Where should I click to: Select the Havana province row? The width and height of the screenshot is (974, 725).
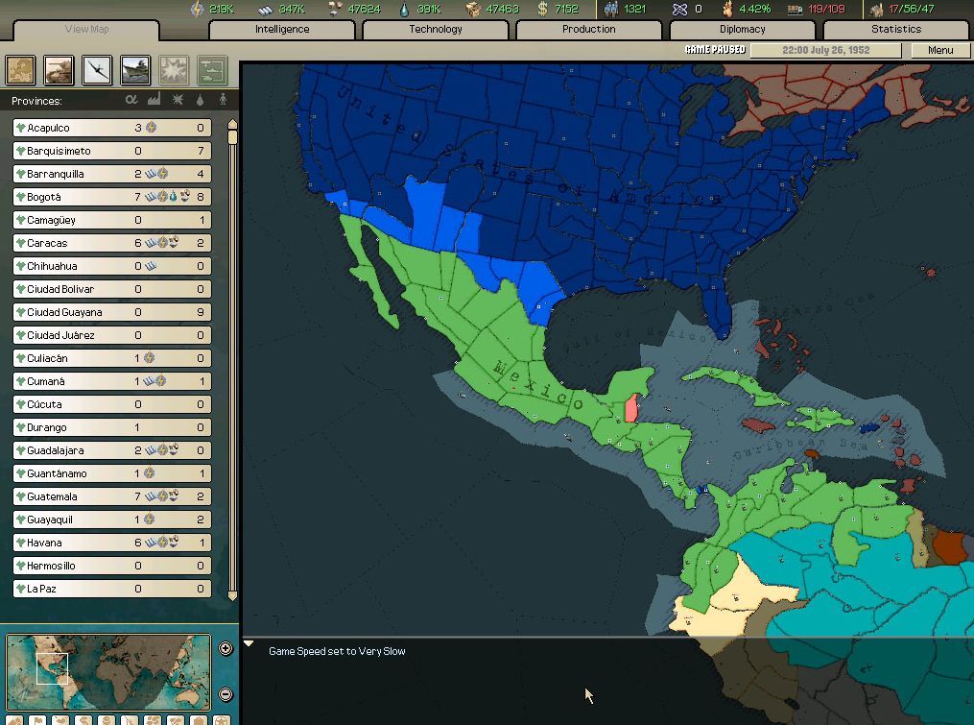(112, 542)
